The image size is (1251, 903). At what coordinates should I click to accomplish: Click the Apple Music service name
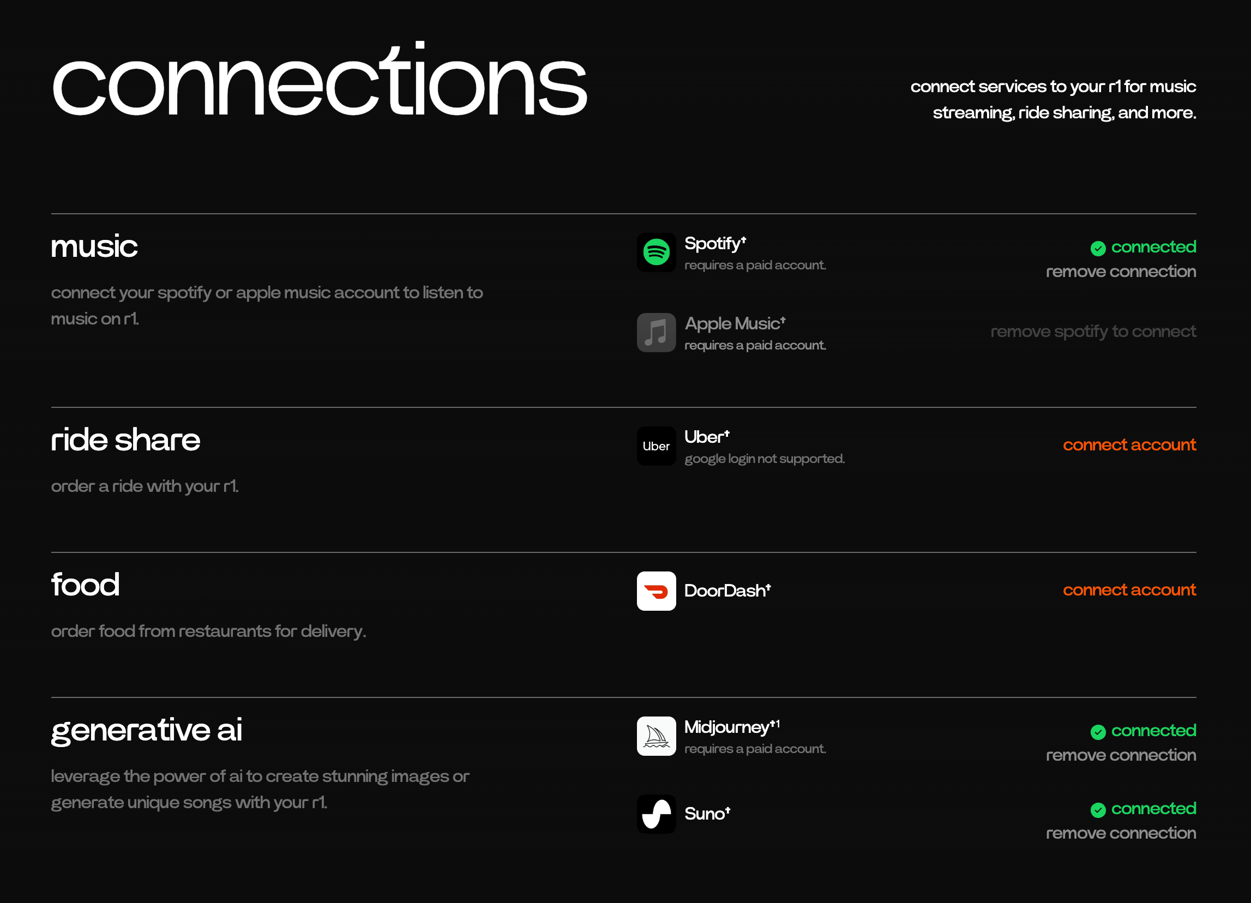(733, 324)
